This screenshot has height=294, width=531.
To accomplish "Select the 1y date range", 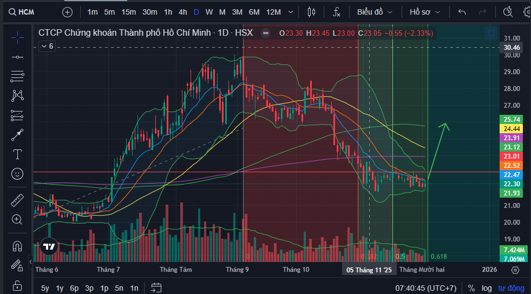I will click(60, 288).
